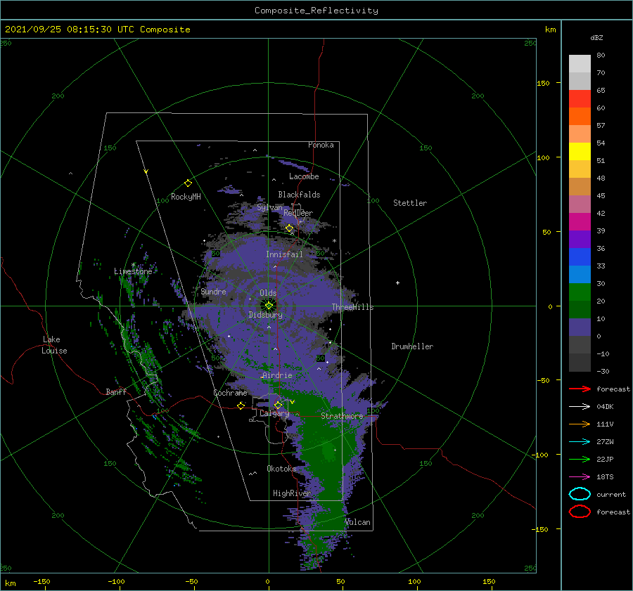The width and height of the screenshot is (633, 591).
Task: Click the yellow diamond marker above Calgary label
Action: (278, 405)
